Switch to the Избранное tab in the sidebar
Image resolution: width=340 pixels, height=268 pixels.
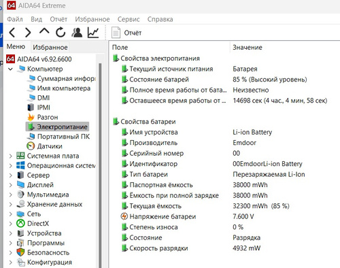(50, 47)
